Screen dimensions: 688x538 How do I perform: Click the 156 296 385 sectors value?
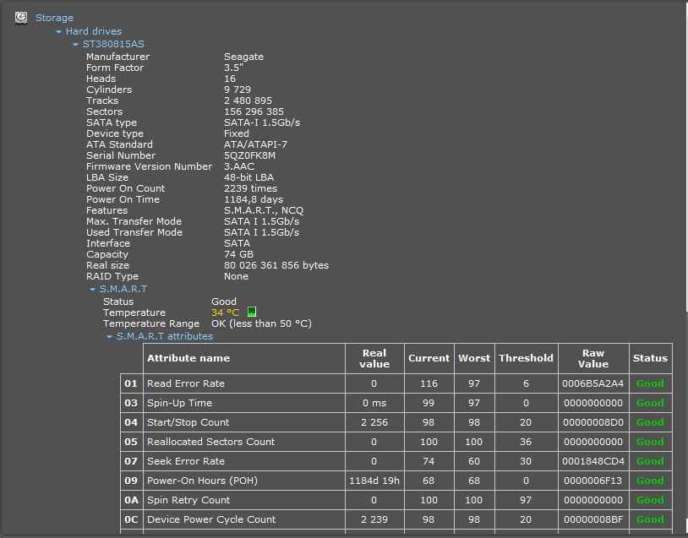pos(254,111)
